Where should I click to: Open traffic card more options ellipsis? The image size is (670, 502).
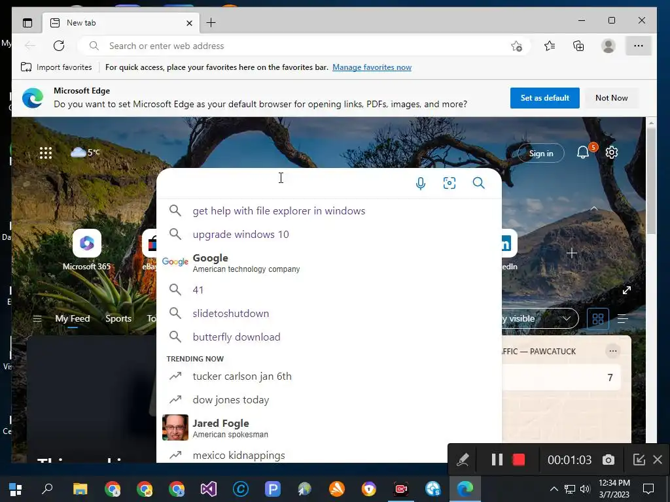[x=612, y=351]
